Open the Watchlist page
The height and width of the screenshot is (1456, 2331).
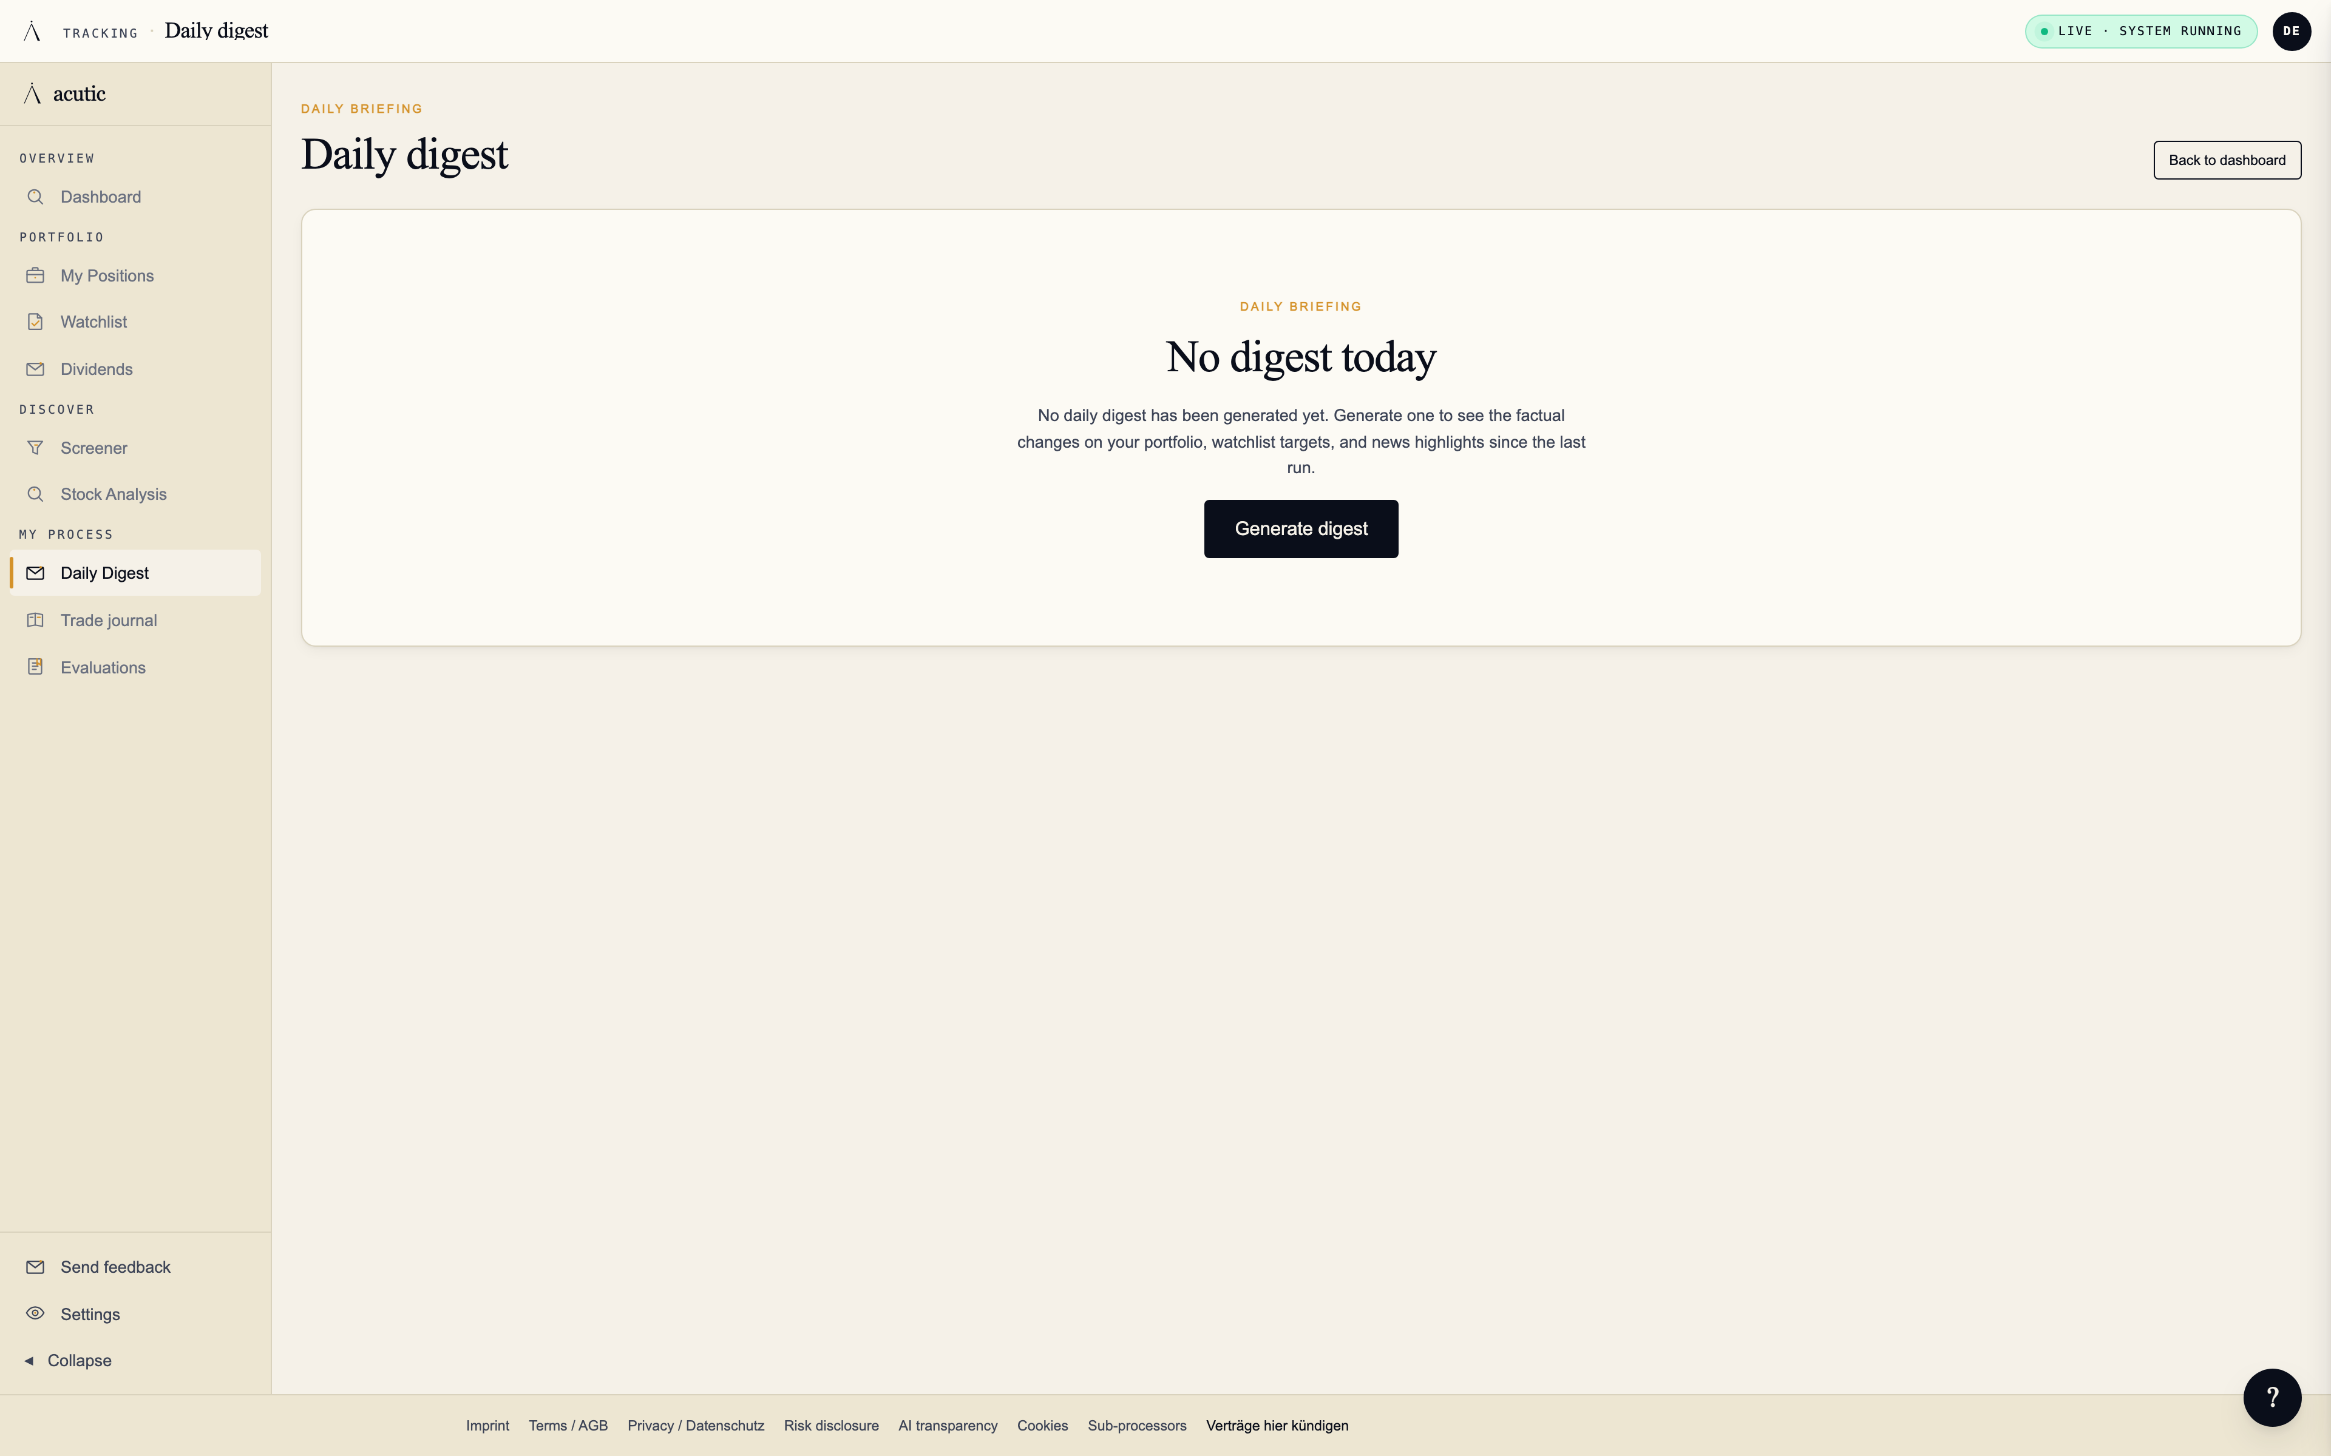pyautogui.click(x=135, y=322)
